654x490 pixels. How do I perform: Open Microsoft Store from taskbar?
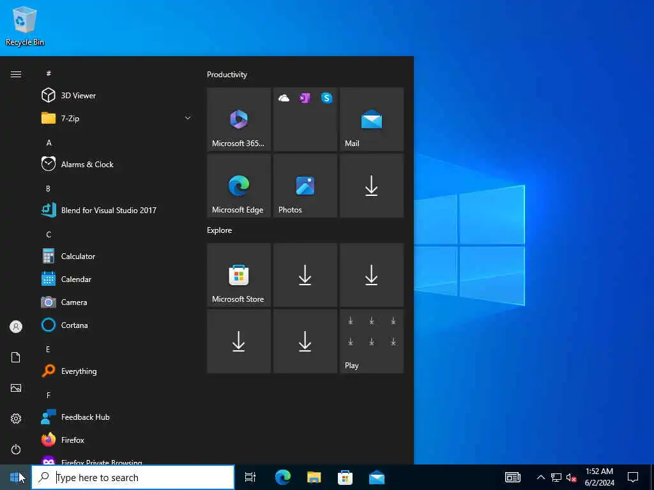click(345, 477)
